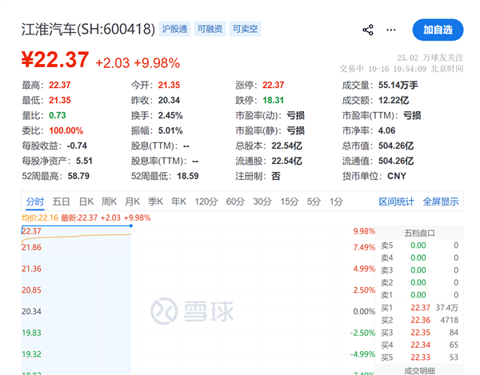This screenshot has height=375, width=480.
Task: Click the 9.98% right axis label
Action: 364,231
